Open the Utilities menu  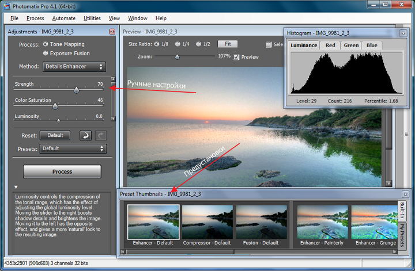point(92,18)
